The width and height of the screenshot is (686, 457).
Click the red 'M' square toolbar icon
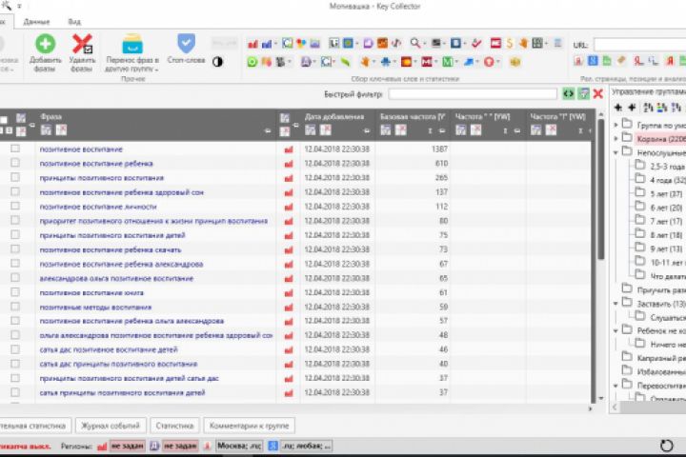point(427,62)
